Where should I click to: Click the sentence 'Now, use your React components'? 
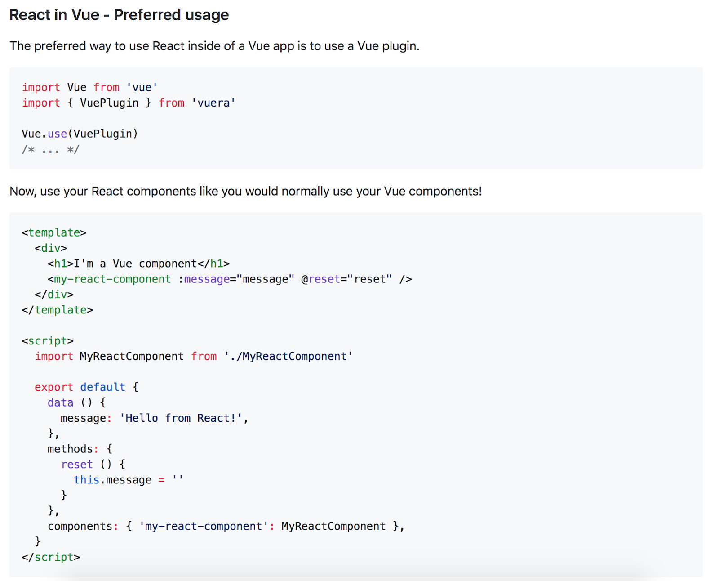click(x=246, y=191)
